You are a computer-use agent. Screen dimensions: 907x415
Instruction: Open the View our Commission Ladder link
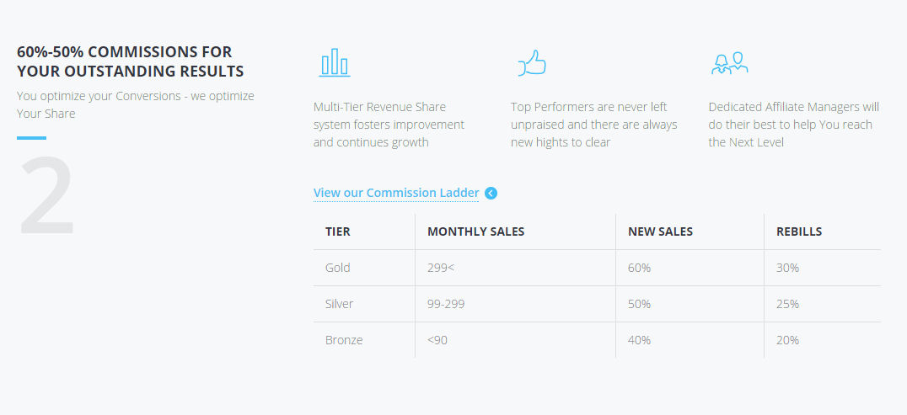[396, 193]
